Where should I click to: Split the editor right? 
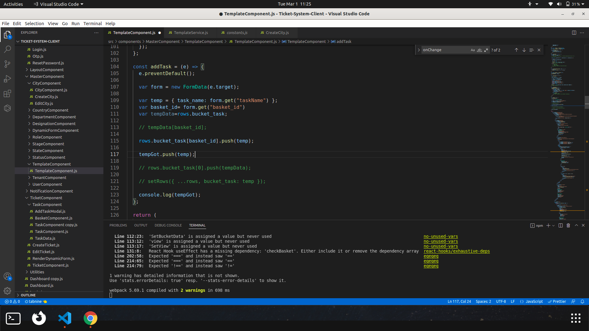574,32
